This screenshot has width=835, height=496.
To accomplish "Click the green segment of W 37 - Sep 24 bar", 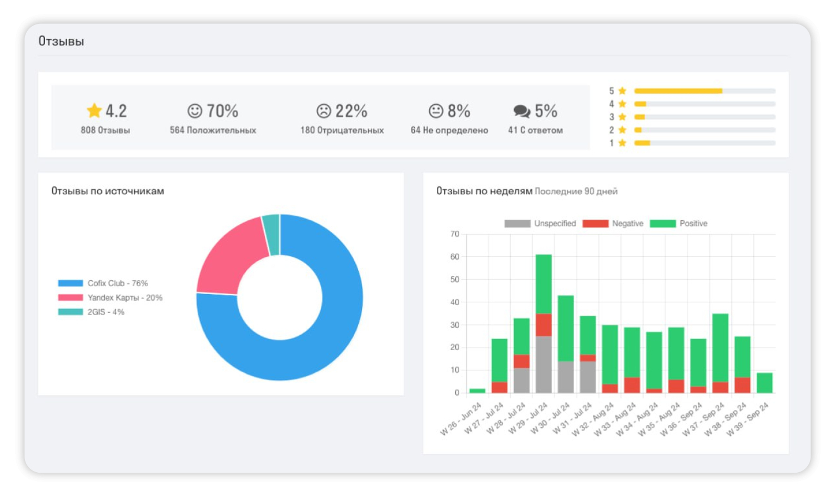I will [x=720, y=348].
